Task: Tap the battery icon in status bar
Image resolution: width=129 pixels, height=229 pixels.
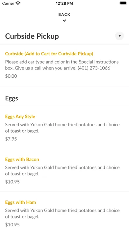Action: (123, 3)
